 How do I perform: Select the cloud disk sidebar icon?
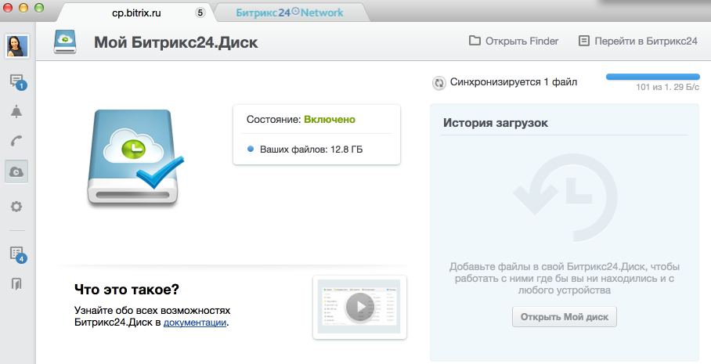click(16, 171)
